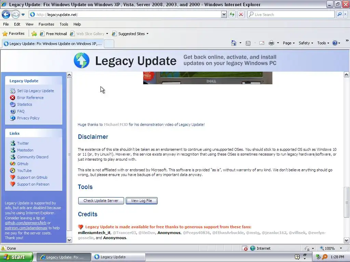Click the RSS feeds icon
The width and height of the screenshot is (350, 262).
[x=248, y=43]
